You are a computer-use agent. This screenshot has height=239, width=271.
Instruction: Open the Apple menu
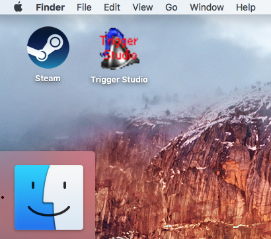point(18,7)
